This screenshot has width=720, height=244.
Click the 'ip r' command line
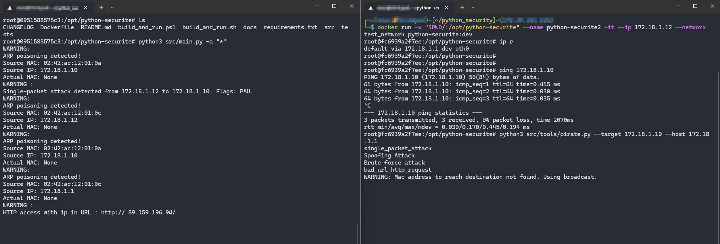[438, 42]
